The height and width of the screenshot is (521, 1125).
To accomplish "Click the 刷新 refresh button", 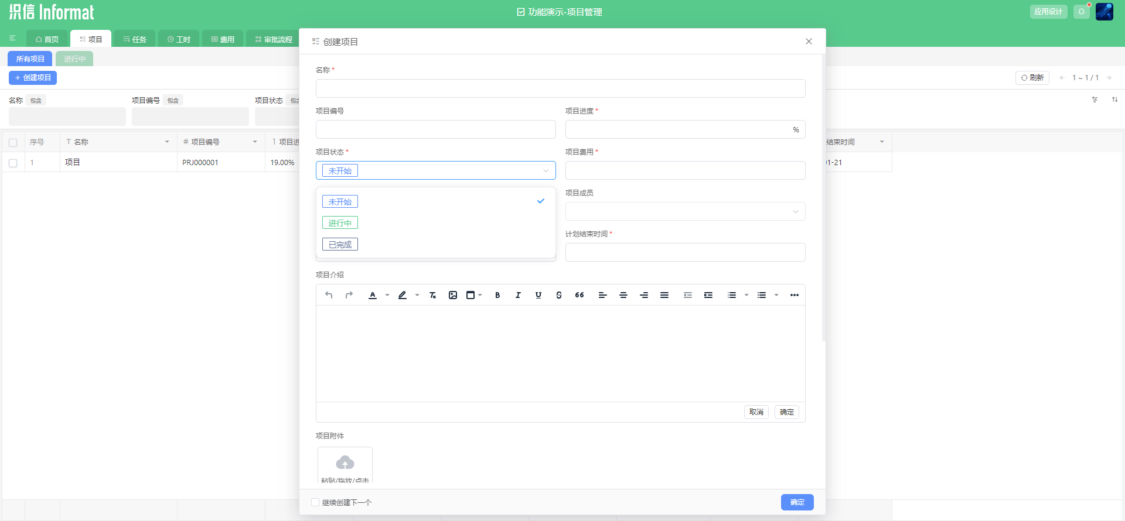I will tap(1032, 78).
